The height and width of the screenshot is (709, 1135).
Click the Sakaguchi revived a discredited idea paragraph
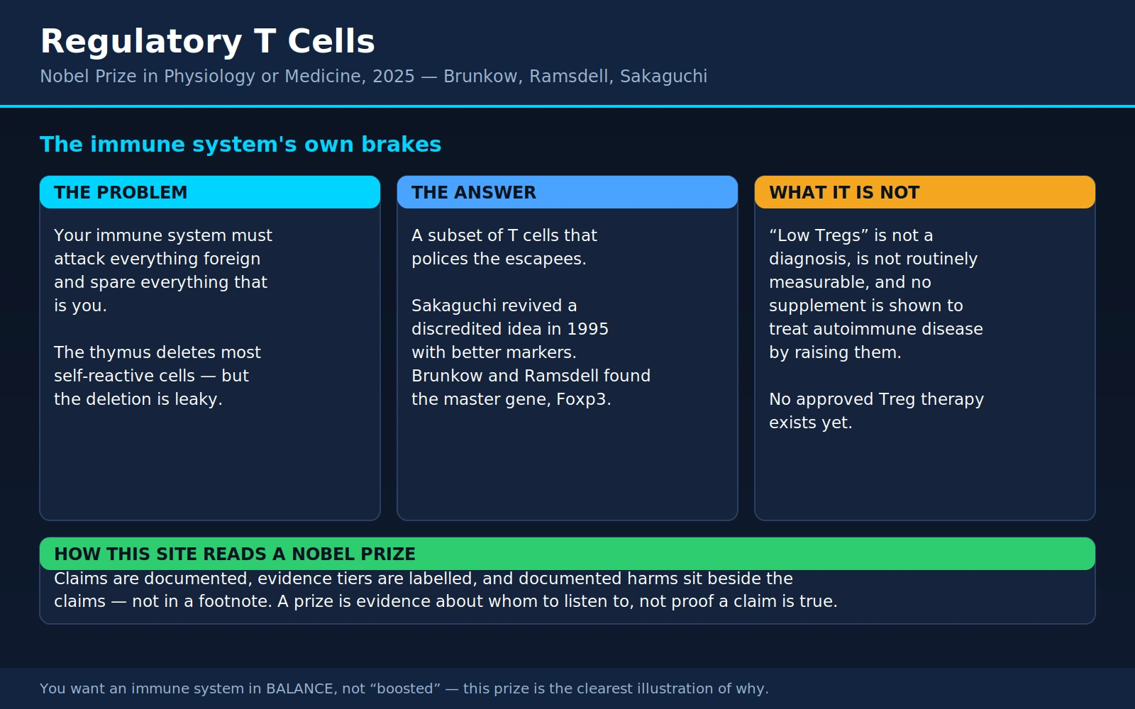(x=531, y=352)
